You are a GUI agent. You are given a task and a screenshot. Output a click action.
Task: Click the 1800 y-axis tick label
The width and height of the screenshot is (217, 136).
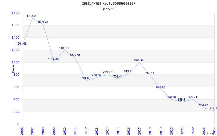pos(15,13)
